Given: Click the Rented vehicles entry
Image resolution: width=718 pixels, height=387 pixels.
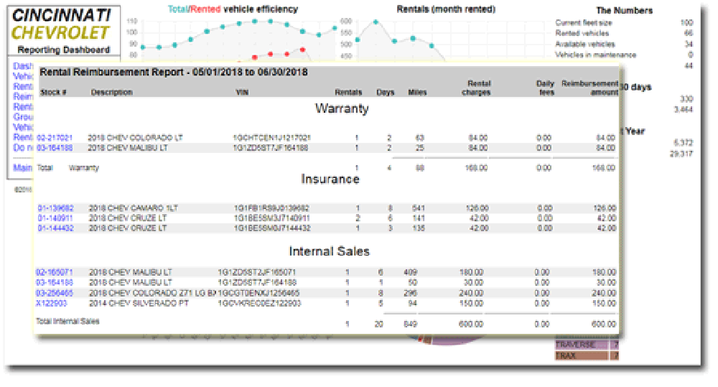Looking at the screenshot, I should pyautogui.click(x=582, y=34).
